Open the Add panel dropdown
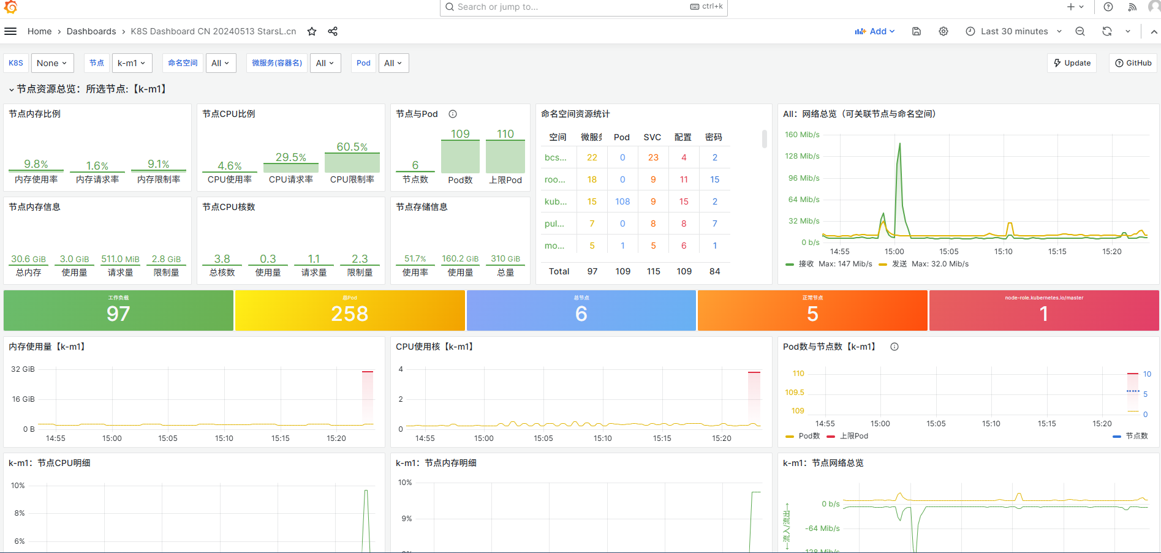 pos(875,31)
